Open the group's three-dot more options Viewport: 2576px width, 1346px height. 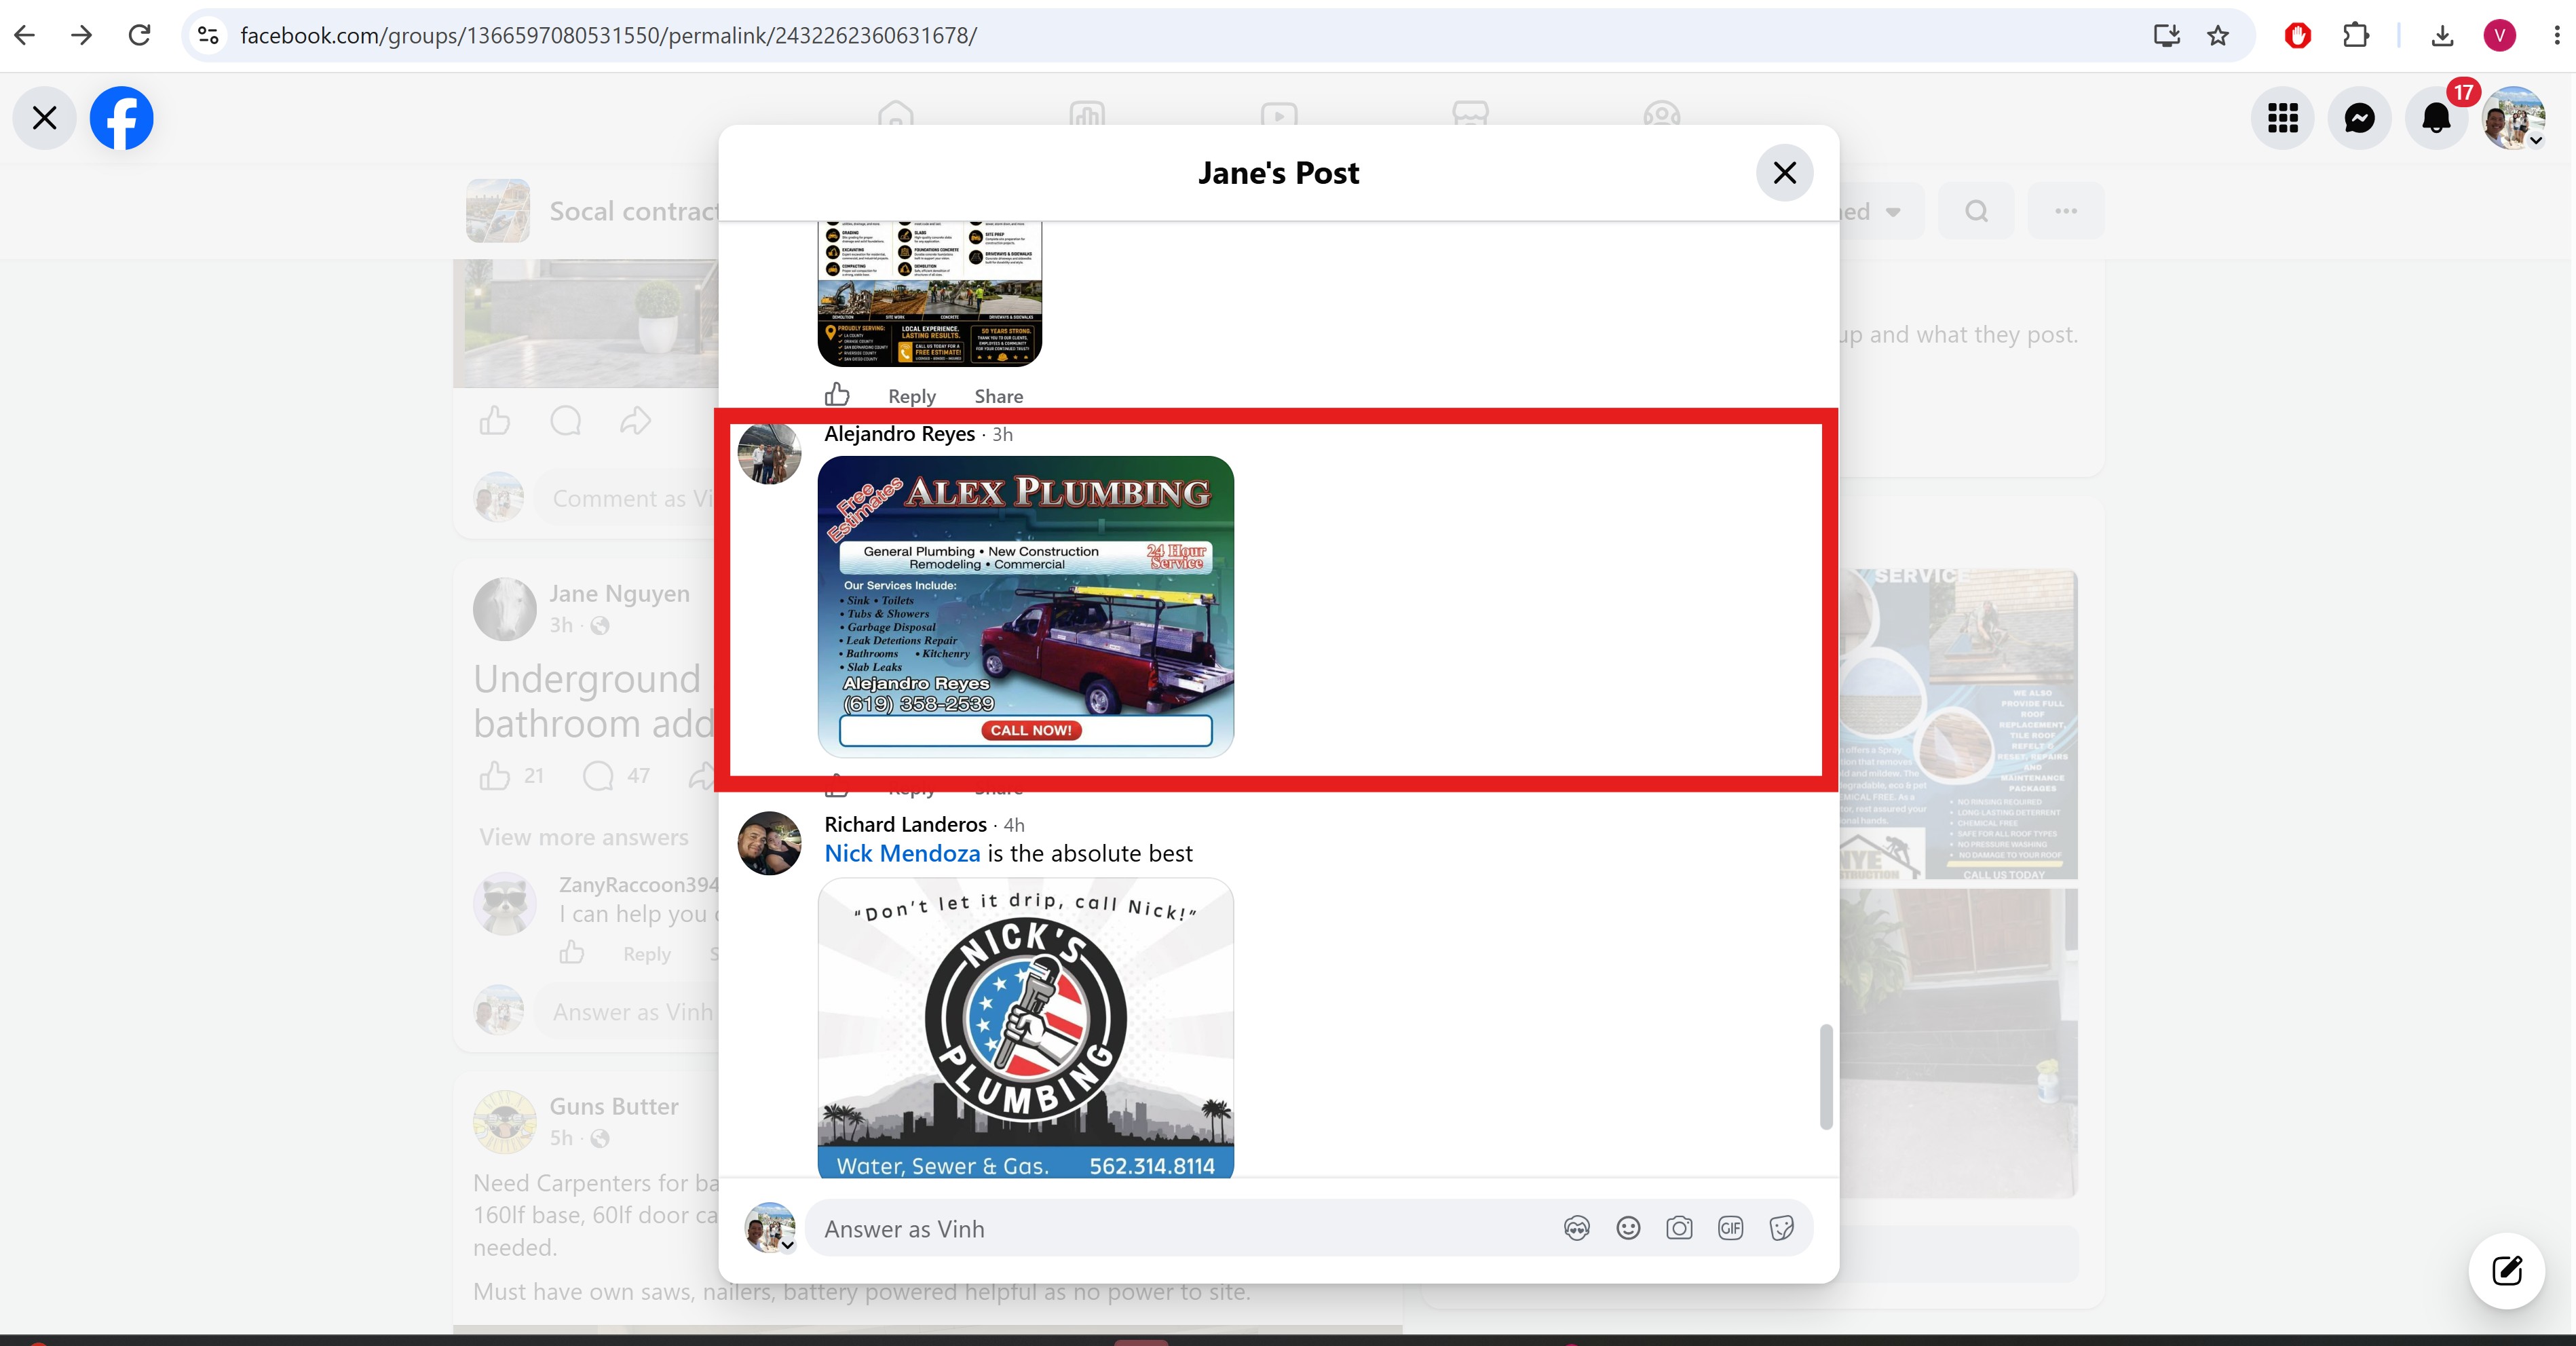(x=2066, y=211)
